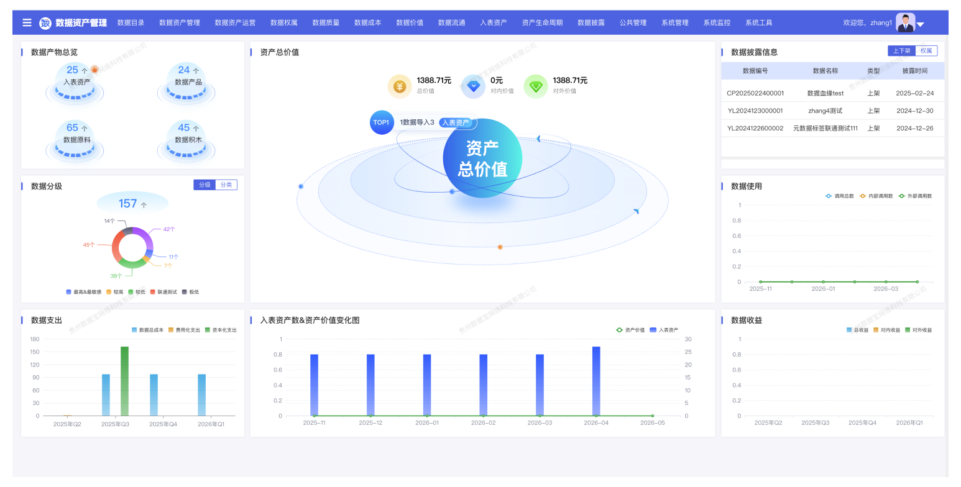The width and height of the screenshot is (961, 487).
Task: Toggle 总收益 legend in 数据收益
Action: [857, 330]
